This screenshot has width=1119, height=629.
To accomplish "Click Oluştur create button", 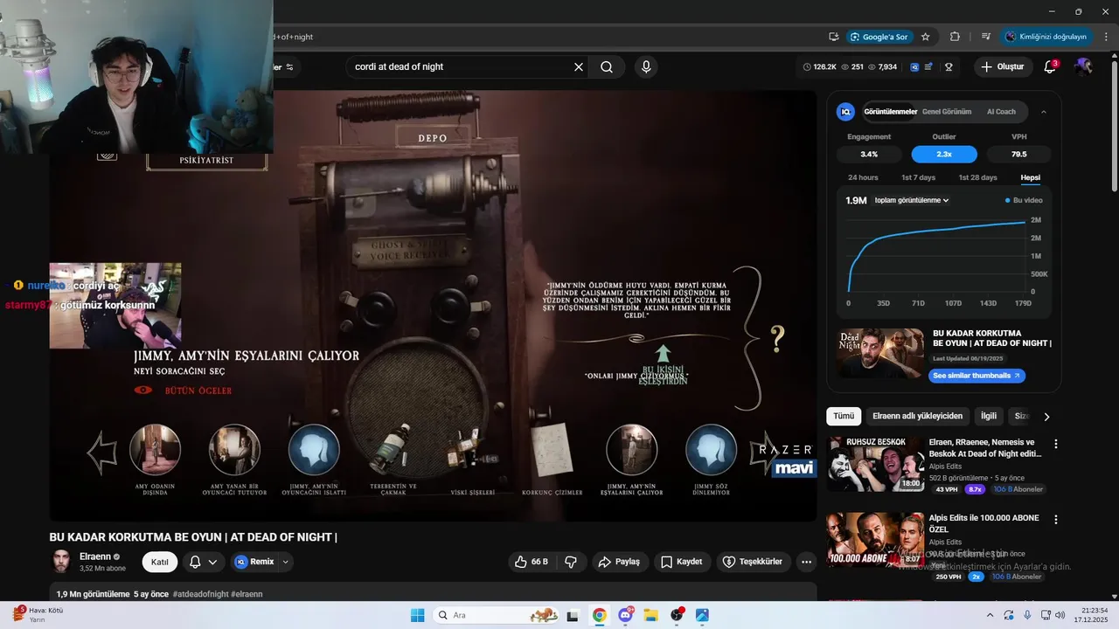I will [x=1003, y=67].
